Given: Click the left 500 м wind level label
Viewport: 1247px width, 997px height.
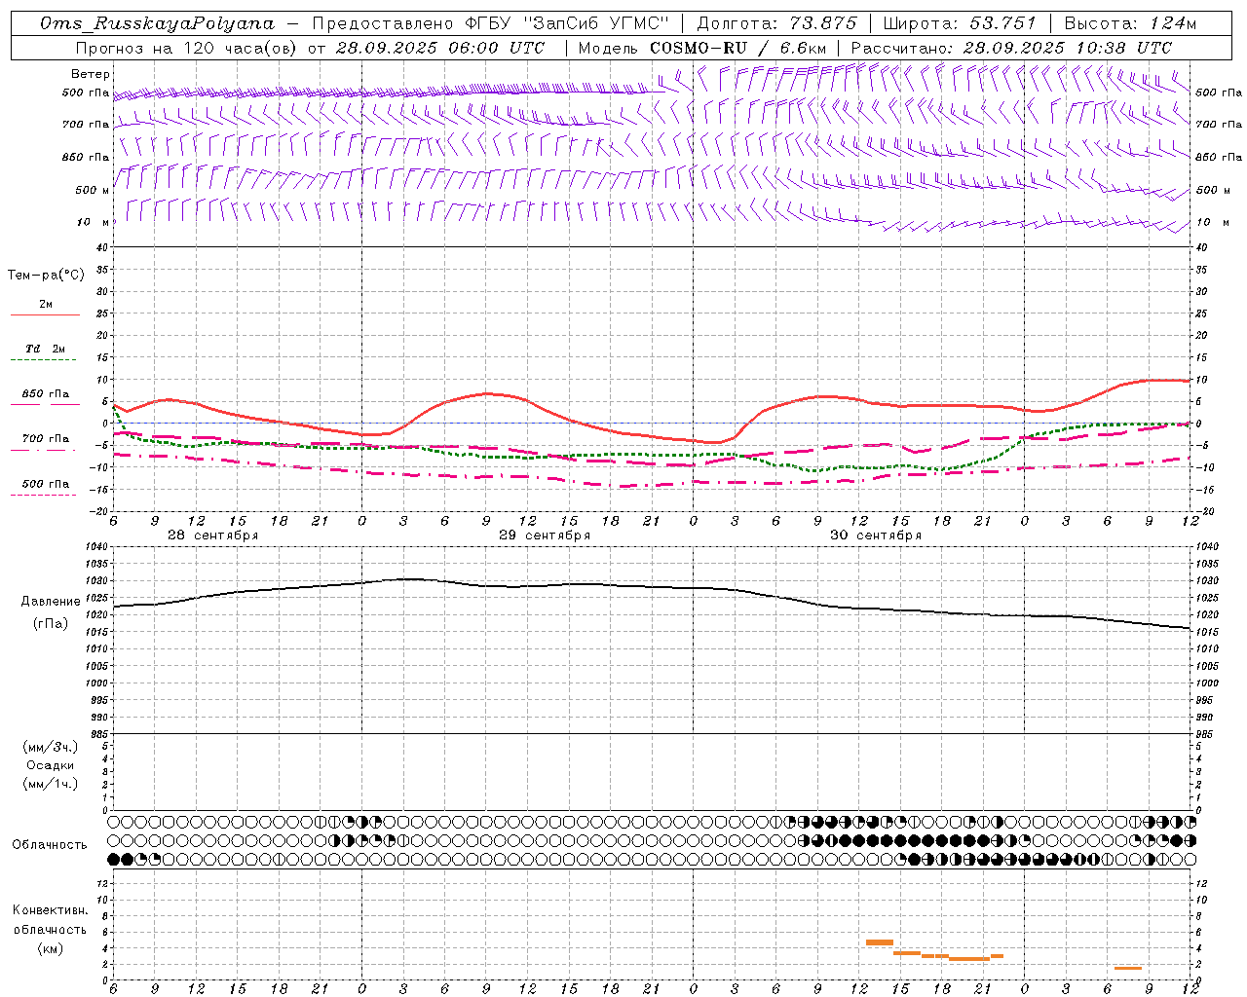Looking at the screenshot, I should (92, 190).
